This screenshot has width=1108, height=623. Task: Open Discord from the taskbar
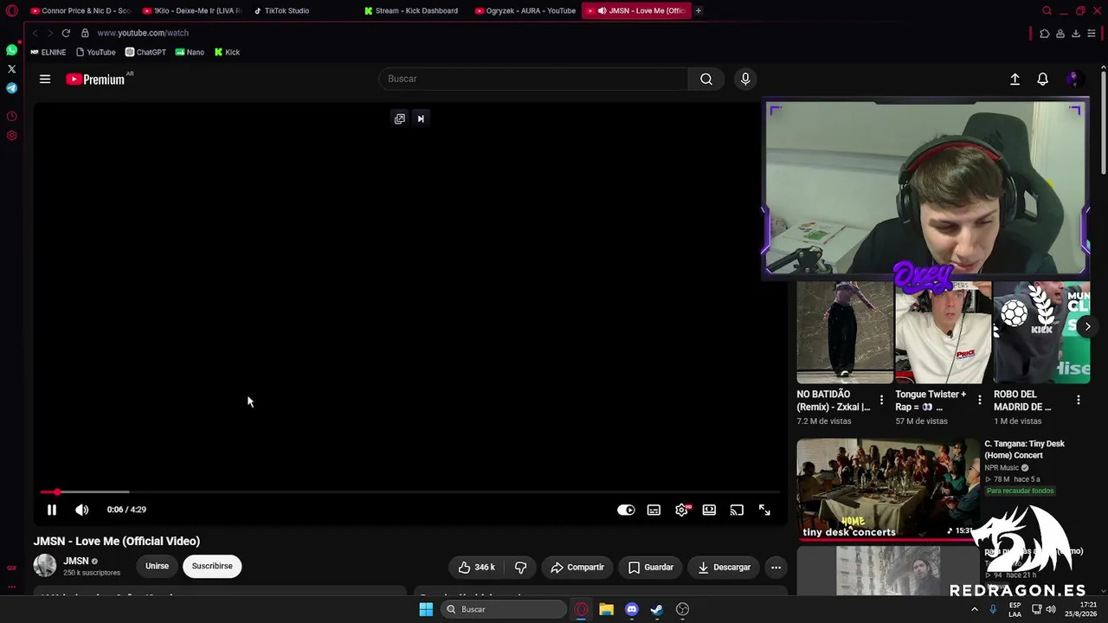click(632, 609)
